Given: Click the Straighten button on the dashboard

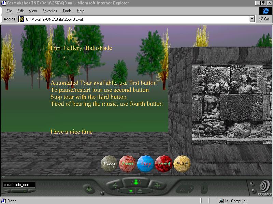Looking at the screenshot, I should [x=204, y=188].
